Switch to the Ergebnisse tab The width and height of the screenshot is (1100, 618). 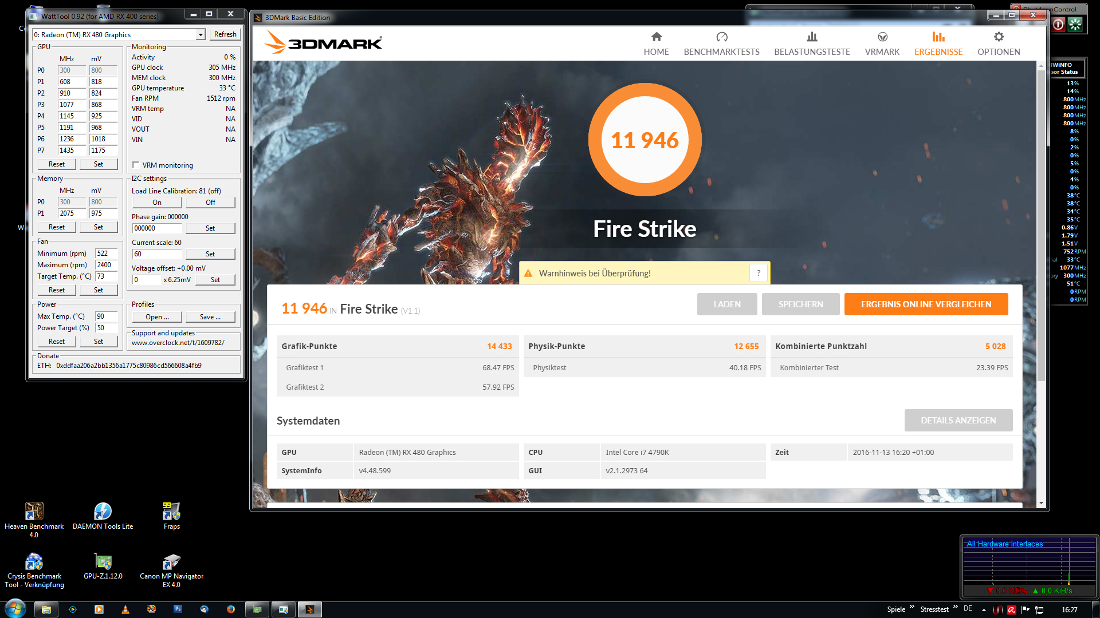(x=938, y=43)
